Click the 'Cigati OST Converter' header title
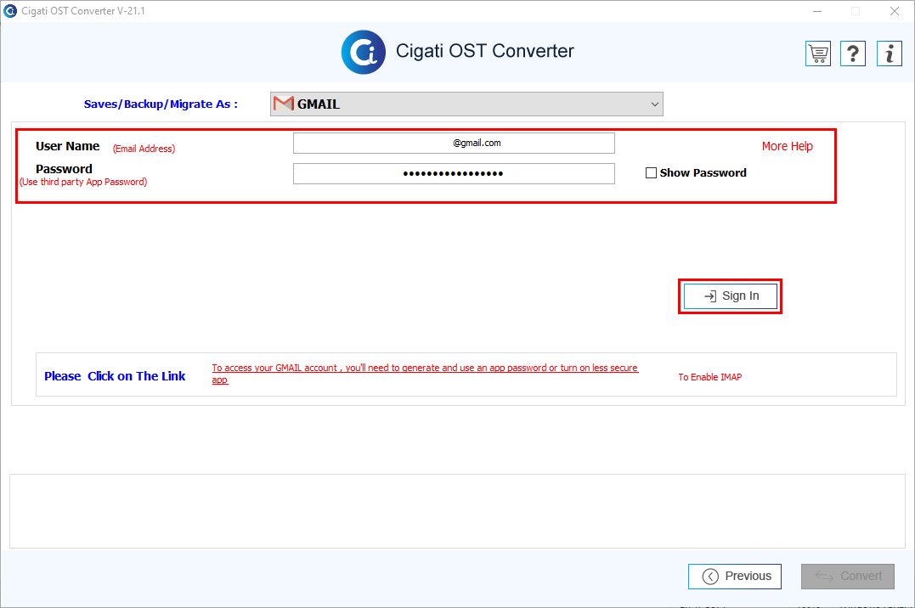The width and height of the screenshot is (915, 608). pyautogui.click(x=485, y=51)
